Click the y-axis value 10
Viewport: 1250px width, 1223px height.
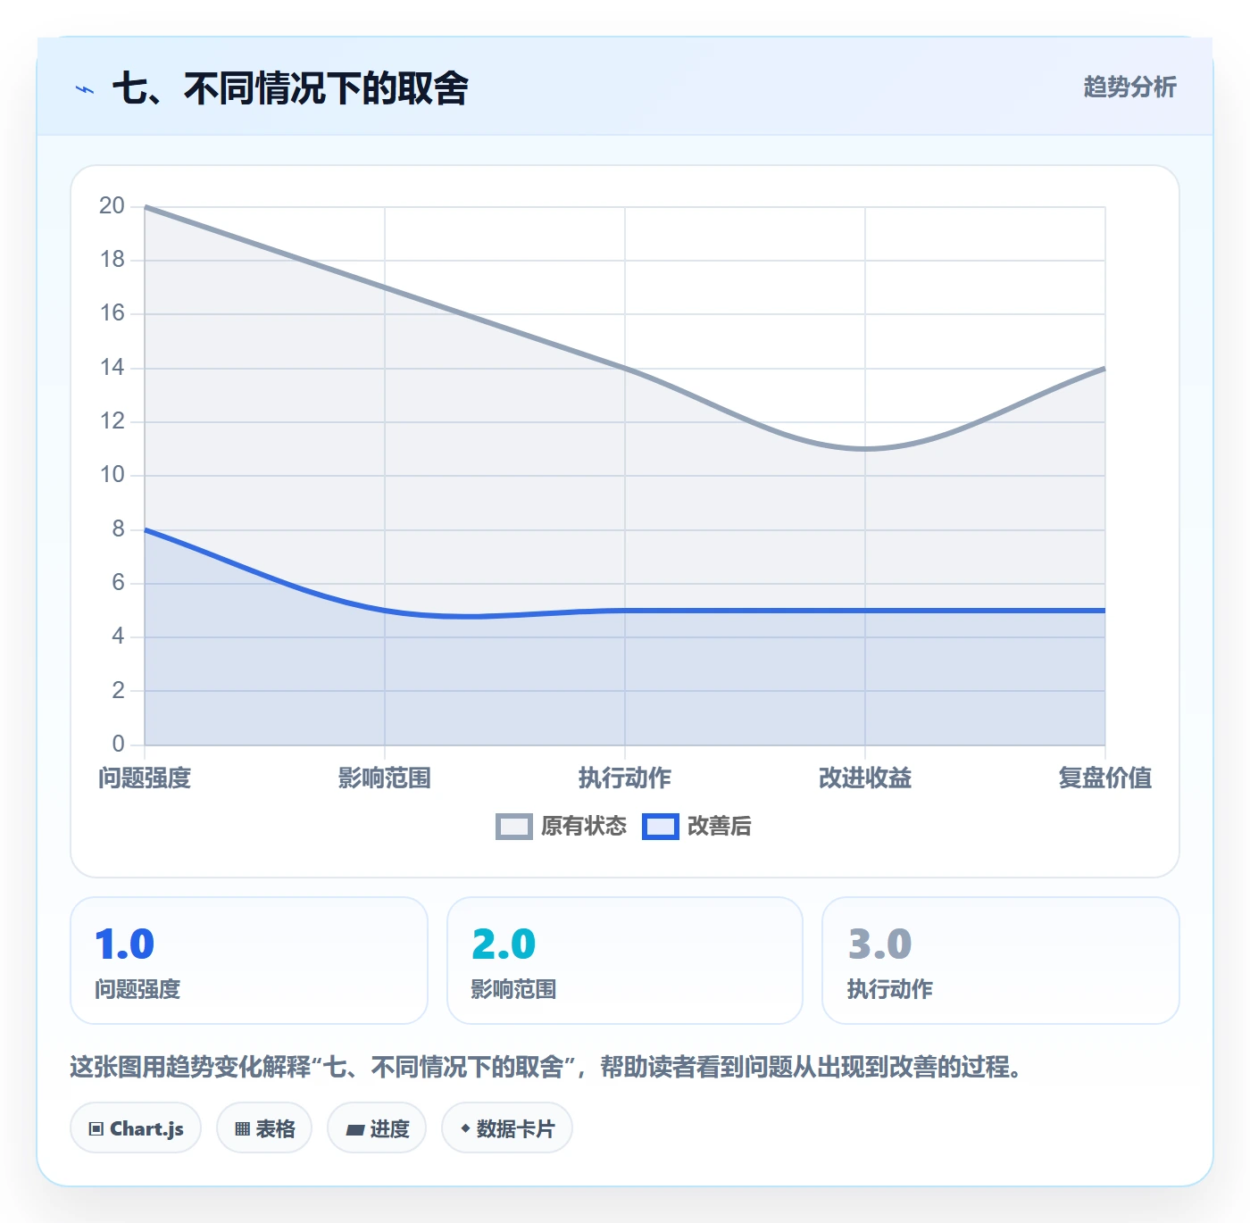click(112, 475)
